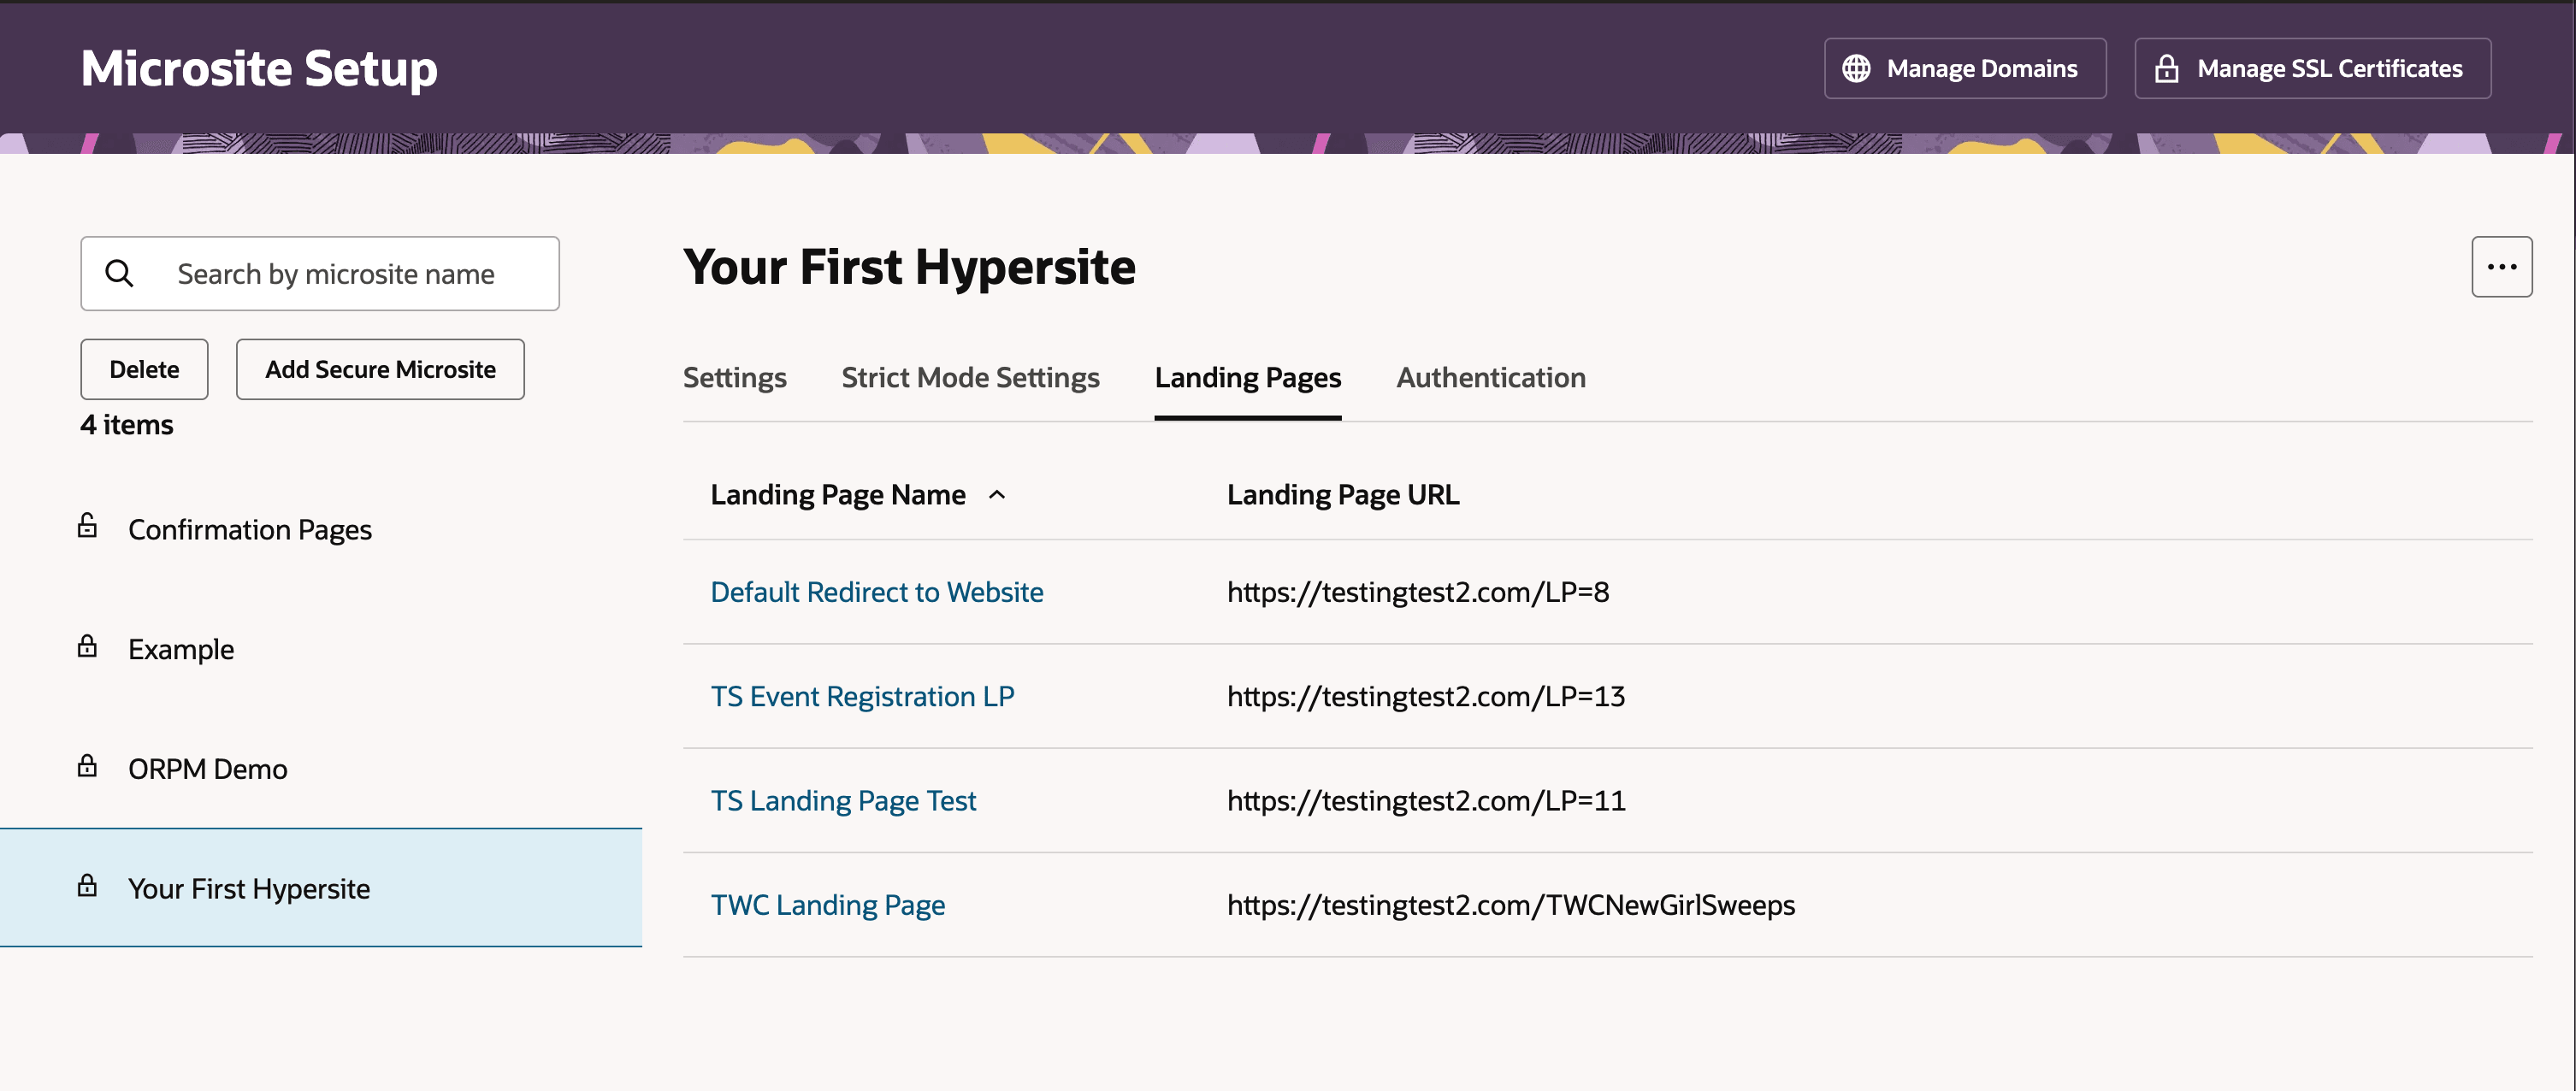This screenshot has width=2576, height=1091.
Task: Click the lock icon beside Your First Hypersite
Action: pyautogui.click(x=88, y=886)
